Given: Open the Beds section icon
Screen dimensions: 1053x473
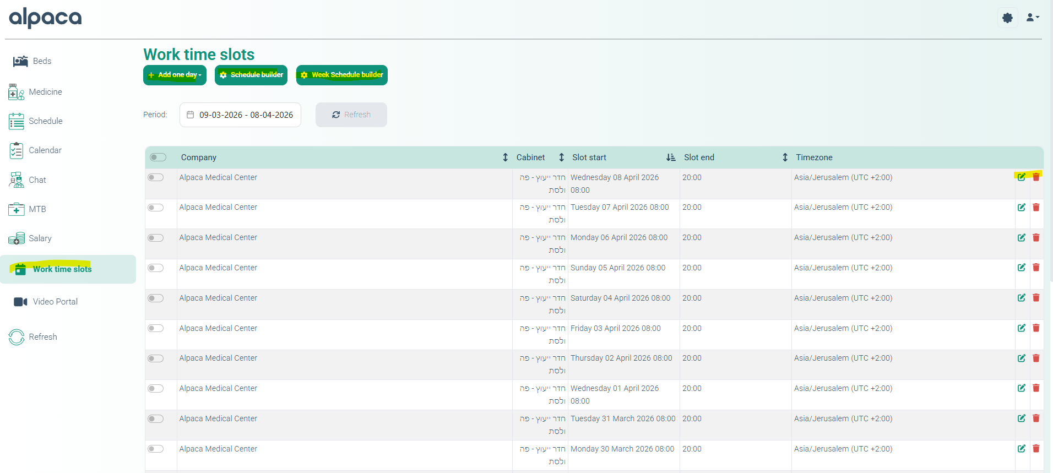Looking at the screenshot, I should click(x=20, y=61).
